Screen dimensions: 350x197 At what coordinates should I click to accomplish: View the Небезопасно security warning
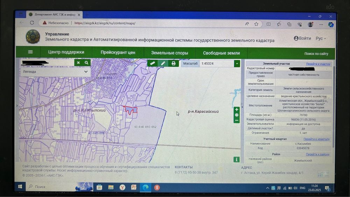click(x=56, y=23)
